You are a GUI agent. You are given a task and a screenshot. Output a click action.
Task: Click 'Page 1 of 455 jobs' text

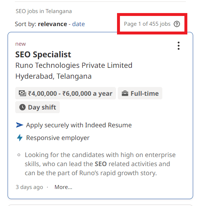tap(147, 24)
